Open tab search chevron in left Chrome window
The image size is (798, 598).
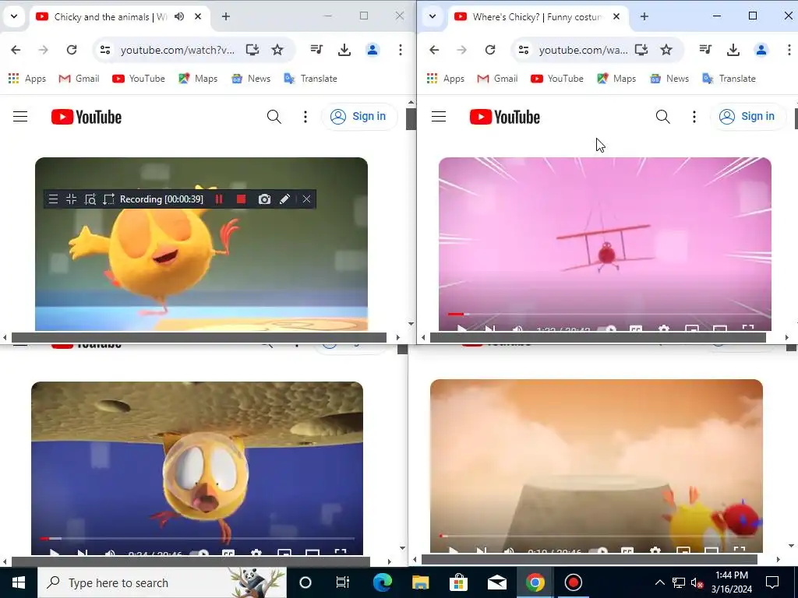coord(14,16)
